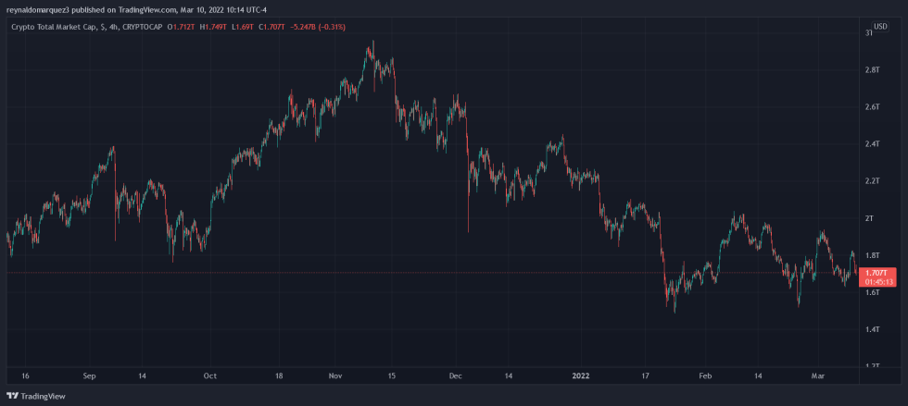This screenshot has height=406, width=908.
Task: Select the Dec marker on the time axis
Action: 455,376
